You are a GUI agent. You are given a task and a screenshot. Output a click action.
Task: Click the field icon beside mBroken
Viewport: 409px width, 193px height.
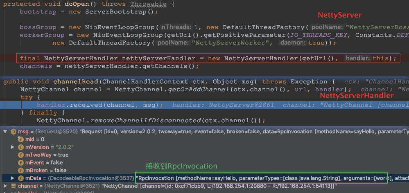pos(20,171)
